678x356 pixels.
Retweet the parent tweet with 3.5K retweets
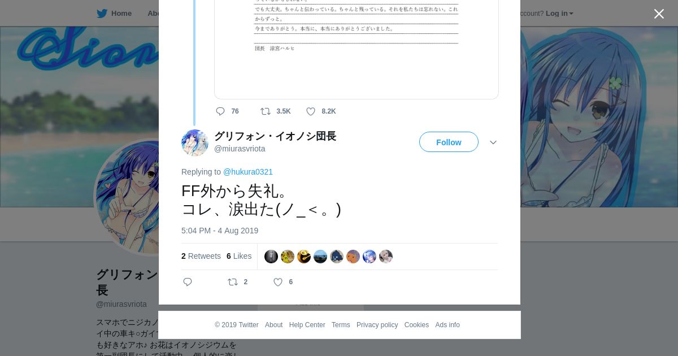[266, 111]
